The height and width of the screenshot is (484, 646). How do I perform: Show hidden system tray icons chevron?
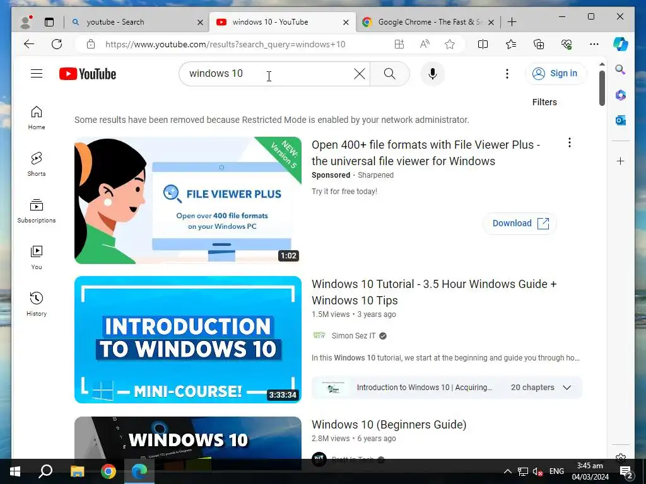pyautogui.click(x=508, y=471)
